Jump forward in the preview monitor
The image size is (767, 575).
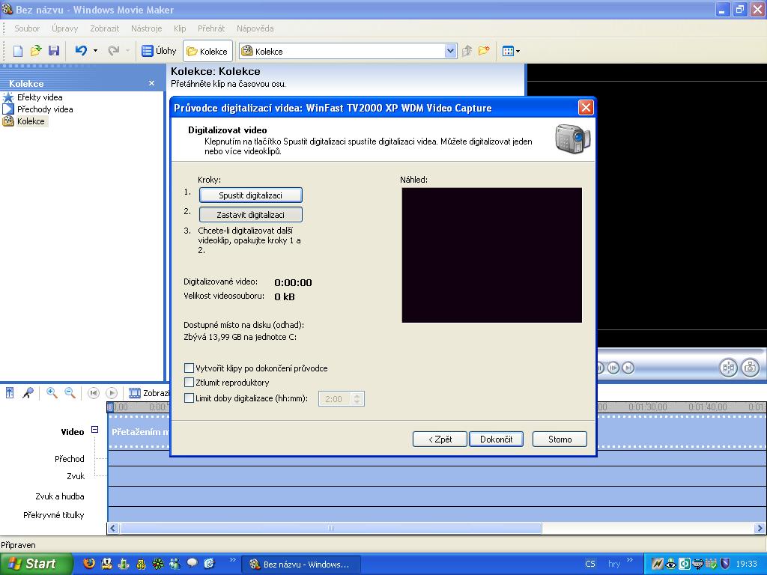[x=628, y=368]
